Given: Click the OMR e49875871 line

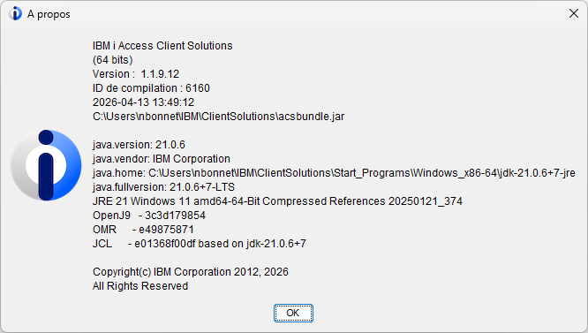Looking at the screenshot, I should point(143,230).
